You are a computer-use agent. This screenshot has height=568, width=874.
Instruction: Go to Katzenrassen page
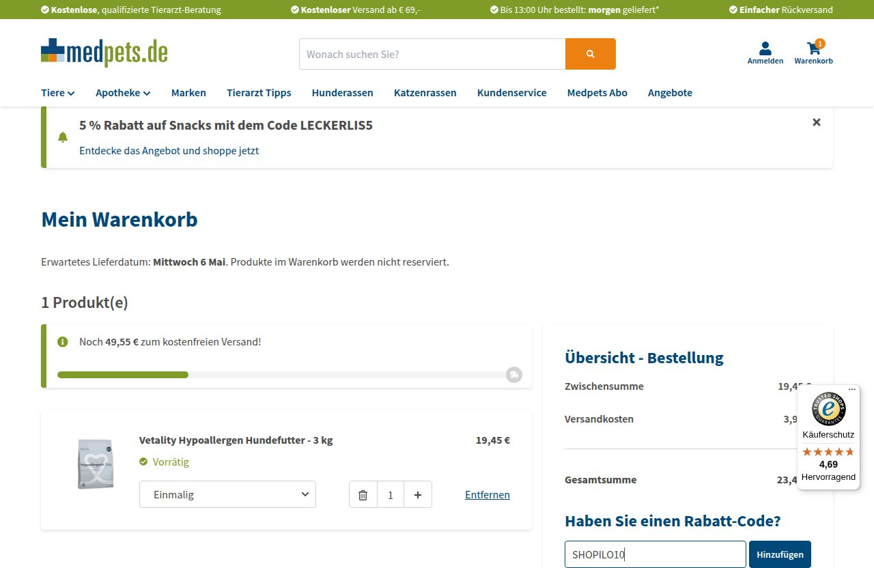point(425,93)
